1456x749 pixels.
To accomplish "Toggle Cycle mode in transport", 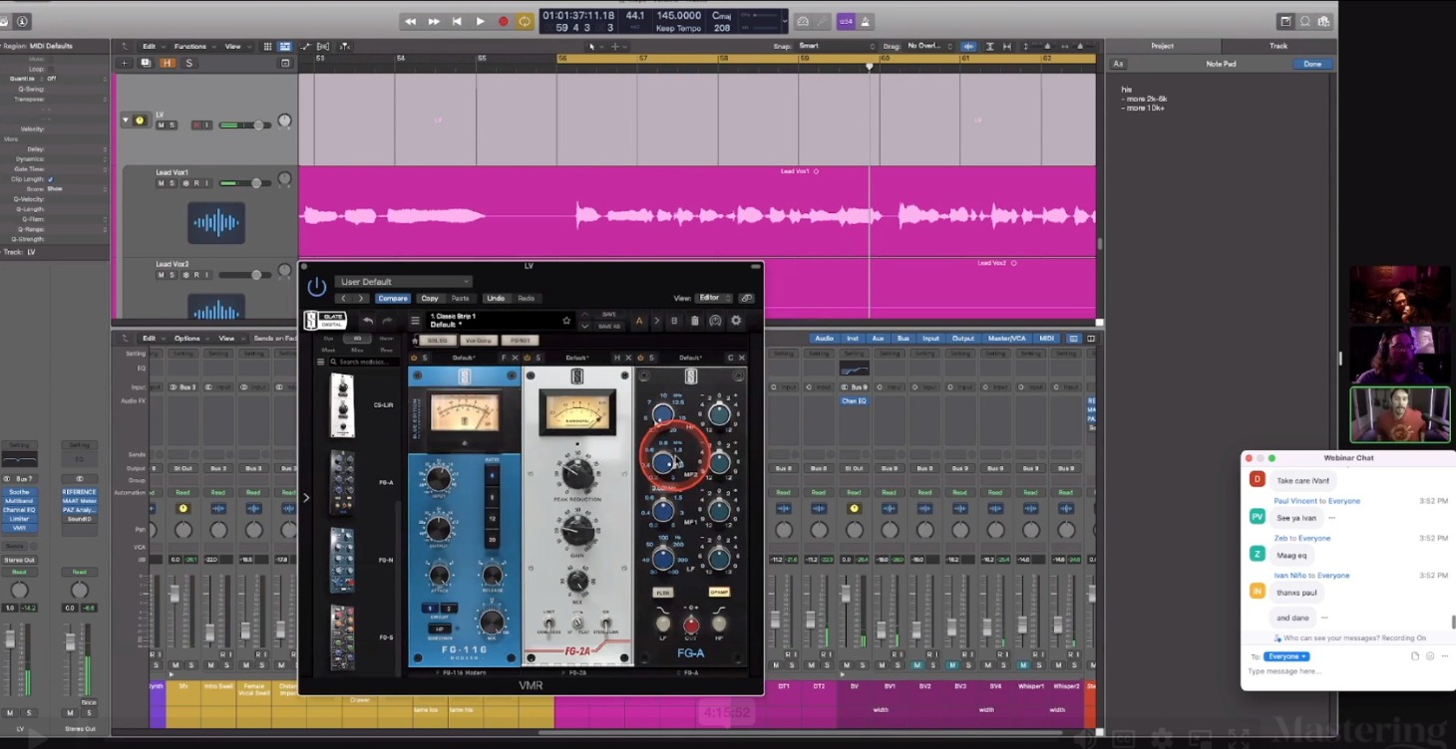I will coord(525,21).
